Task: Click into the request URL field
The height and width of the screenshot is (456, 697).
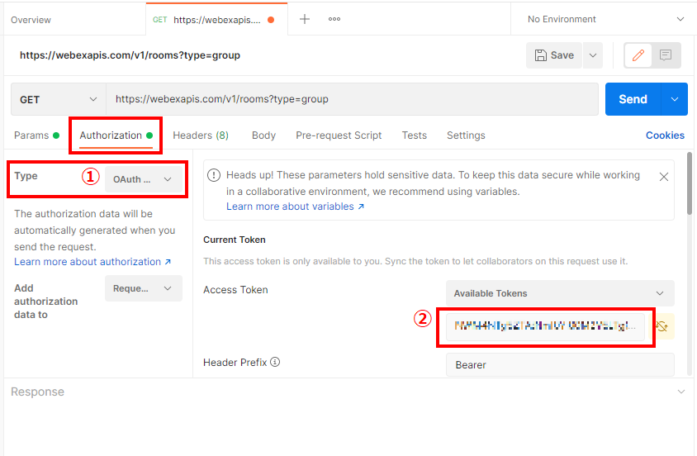Action: tap(352, 99)
